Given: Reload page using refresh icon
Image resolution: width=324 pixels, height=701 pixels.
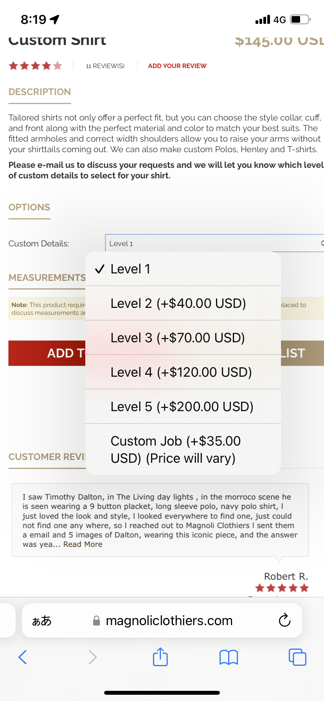Looking at the screenshot, I should (x=284, y=620).
